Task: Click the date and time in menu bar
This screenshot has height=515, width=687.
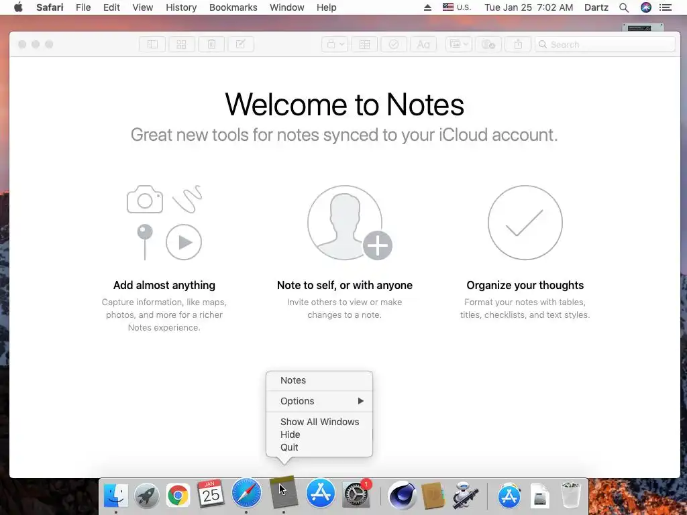Action: 529,7
